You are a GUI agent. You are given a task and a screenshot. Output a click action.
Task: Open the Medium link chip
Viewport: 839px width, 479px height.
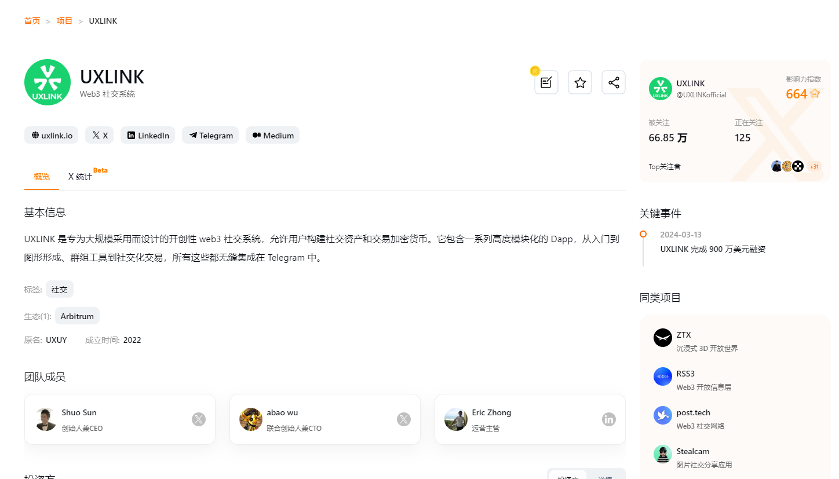[x=272, y=135]
